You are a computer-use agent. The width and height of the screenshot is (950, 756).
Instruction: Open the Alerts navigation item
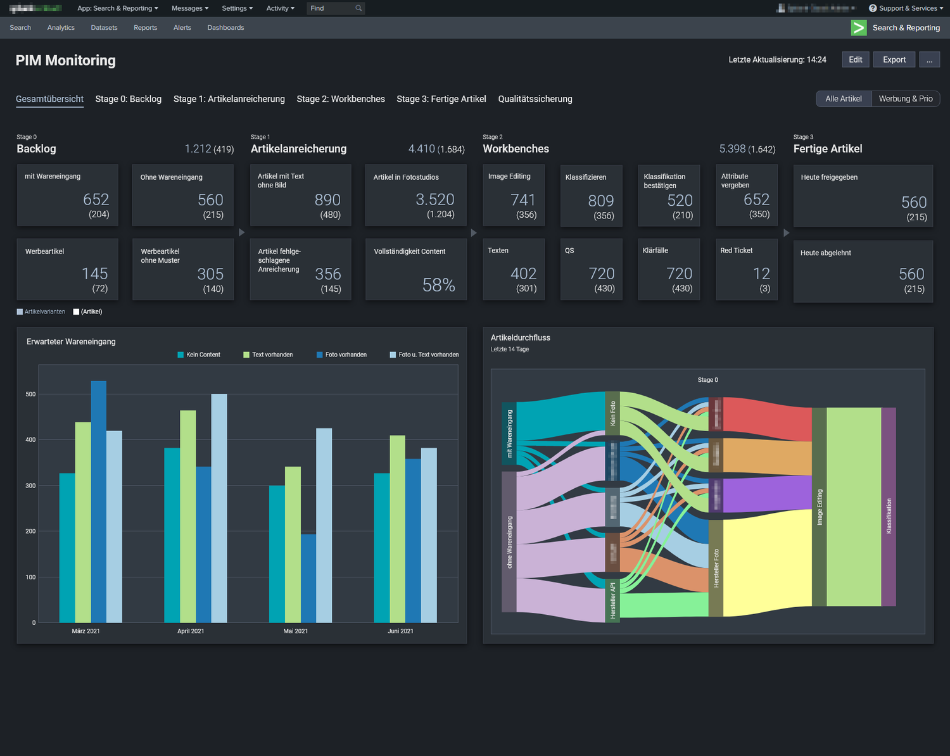tap(182, 28)
